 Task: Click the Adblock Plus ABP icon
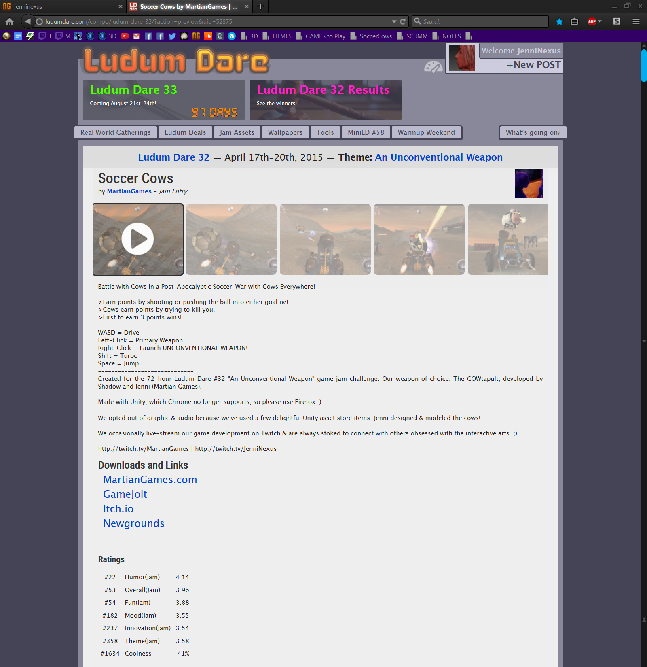592,21
